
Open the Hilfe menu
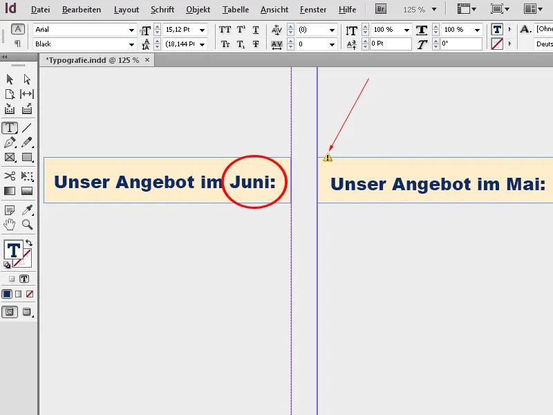[x=347, y=10]
